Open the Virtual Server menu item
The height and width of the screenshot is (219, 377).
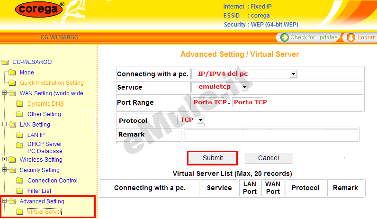tap(44, 212)
